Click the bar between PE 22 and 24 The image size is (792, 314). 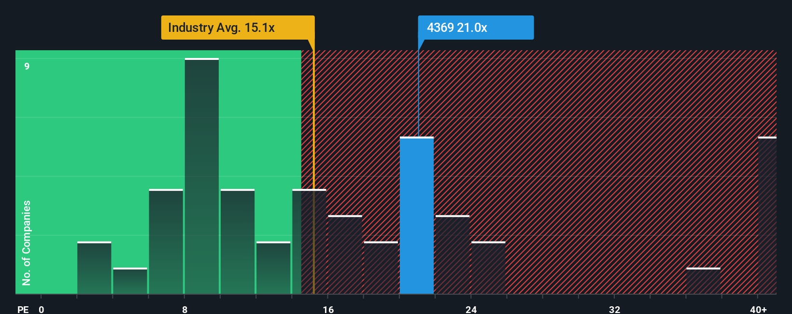coord(453,255)
